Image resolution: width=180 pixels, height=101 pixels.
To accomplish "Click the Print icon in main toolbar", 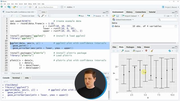I will click(x=30, y=7).
